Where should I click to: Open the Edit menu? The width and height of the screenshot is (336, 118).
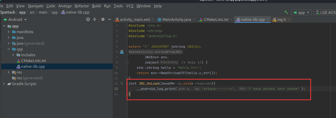pyautogui.click(x=10, y=6)
